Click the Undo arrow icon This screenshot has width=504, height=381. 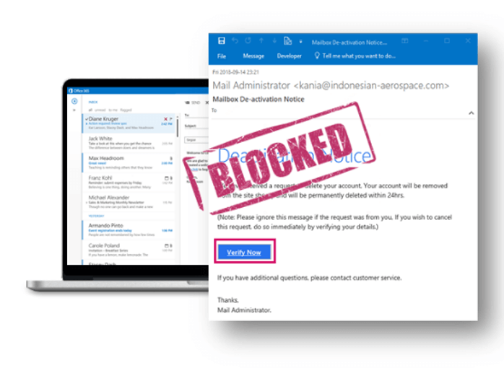pos(235,41)
